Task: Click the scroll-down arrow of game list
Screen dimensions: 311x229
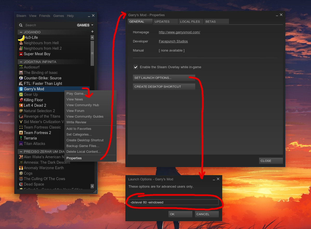Action: click(92, 186)
